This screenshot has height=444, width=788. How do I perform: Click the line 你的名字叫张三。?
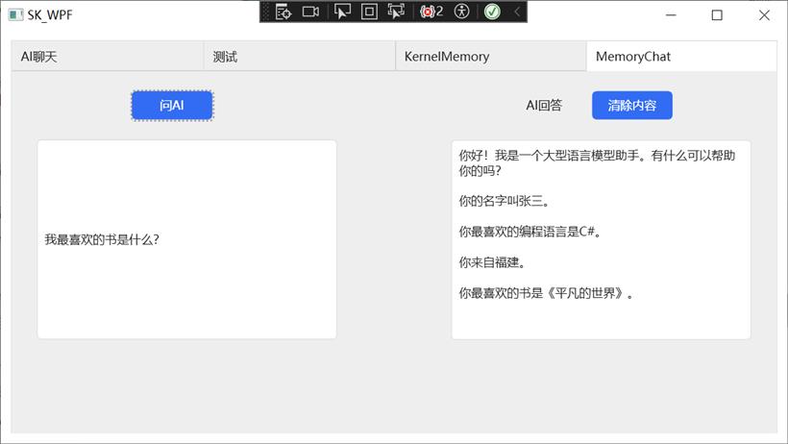505,202
